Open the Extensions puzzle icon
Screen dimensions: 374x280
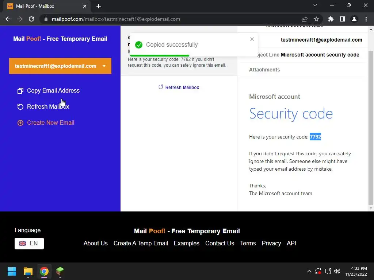[331, 19]
